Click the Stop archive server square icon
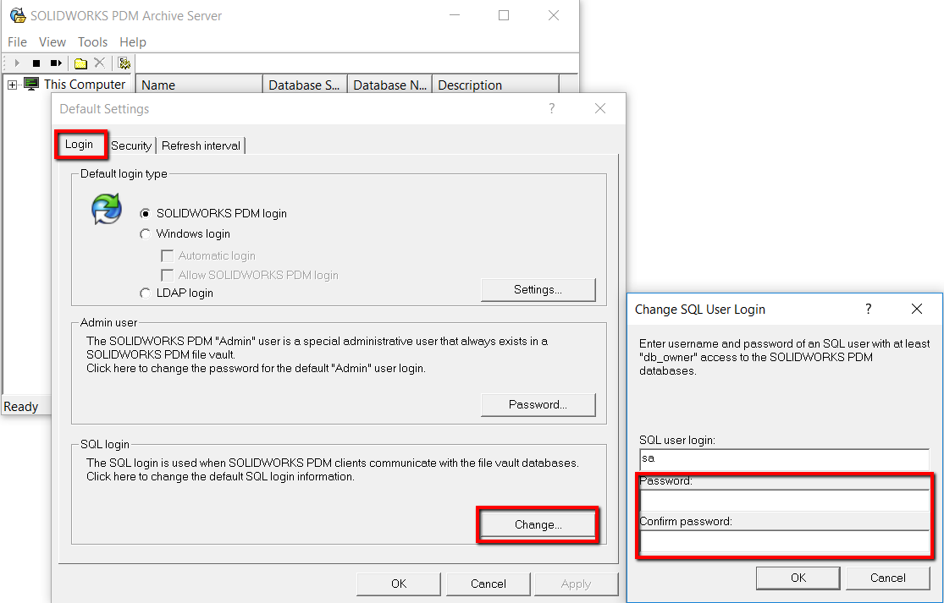The height and width of the screenshot is (603, 944). [36, 63]
